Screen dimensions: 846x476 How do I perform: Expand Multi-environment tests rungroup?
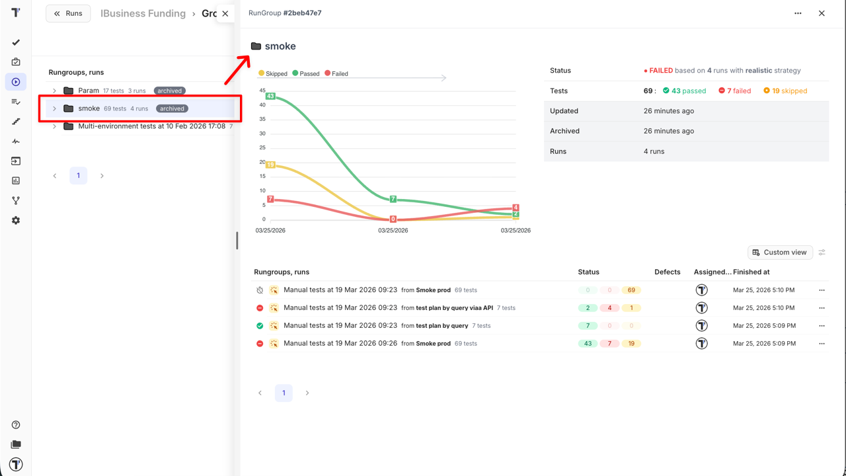(x=55, y=126)
